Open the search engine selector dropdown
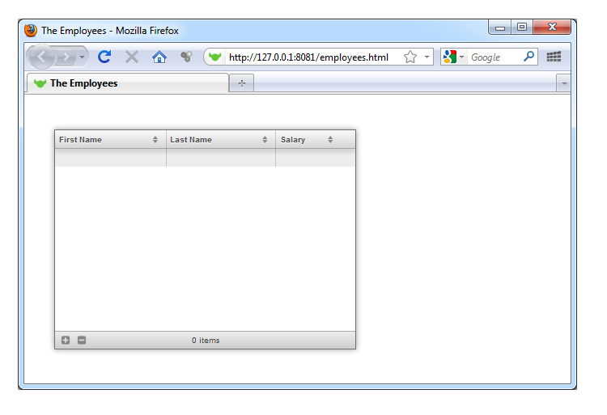 tap(454, 57)
